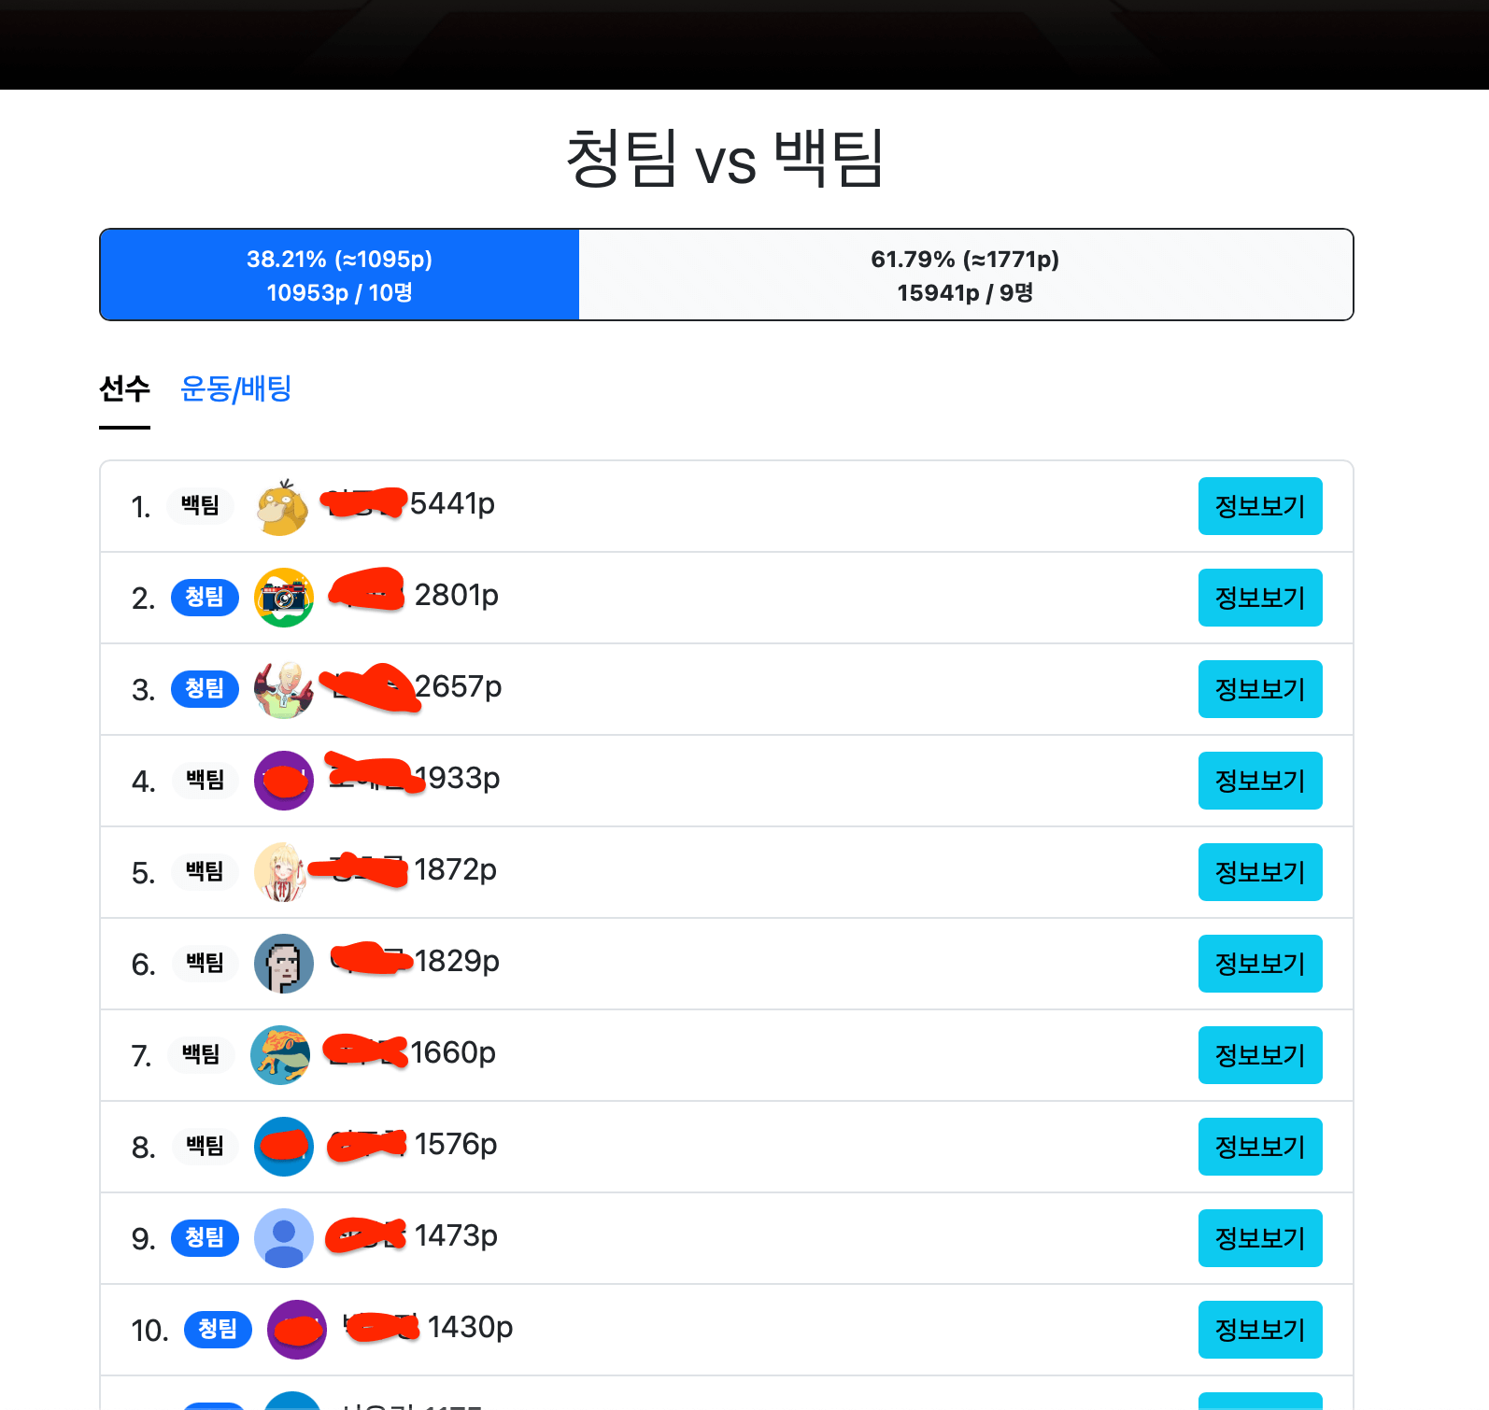
Task: Click the purple circle avatar in rank 10
Action: pos(297,1330)
